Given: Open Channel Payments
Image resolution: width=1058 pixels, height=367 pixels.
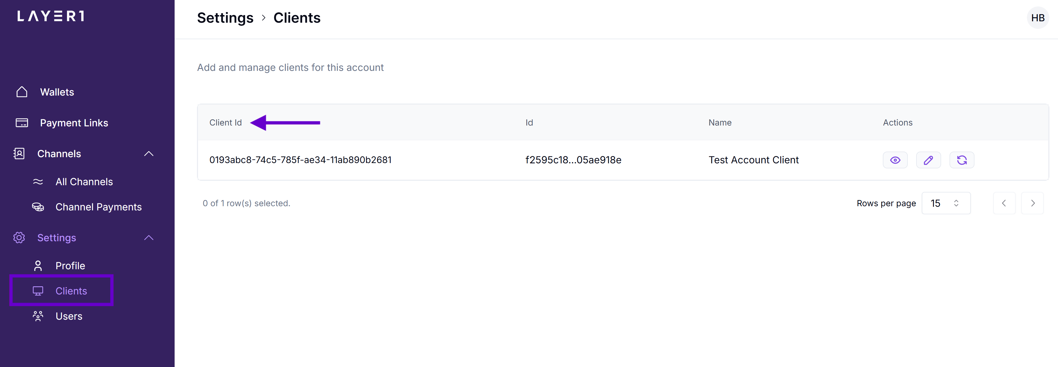Looking at the screenshot, I should (99, 207).
